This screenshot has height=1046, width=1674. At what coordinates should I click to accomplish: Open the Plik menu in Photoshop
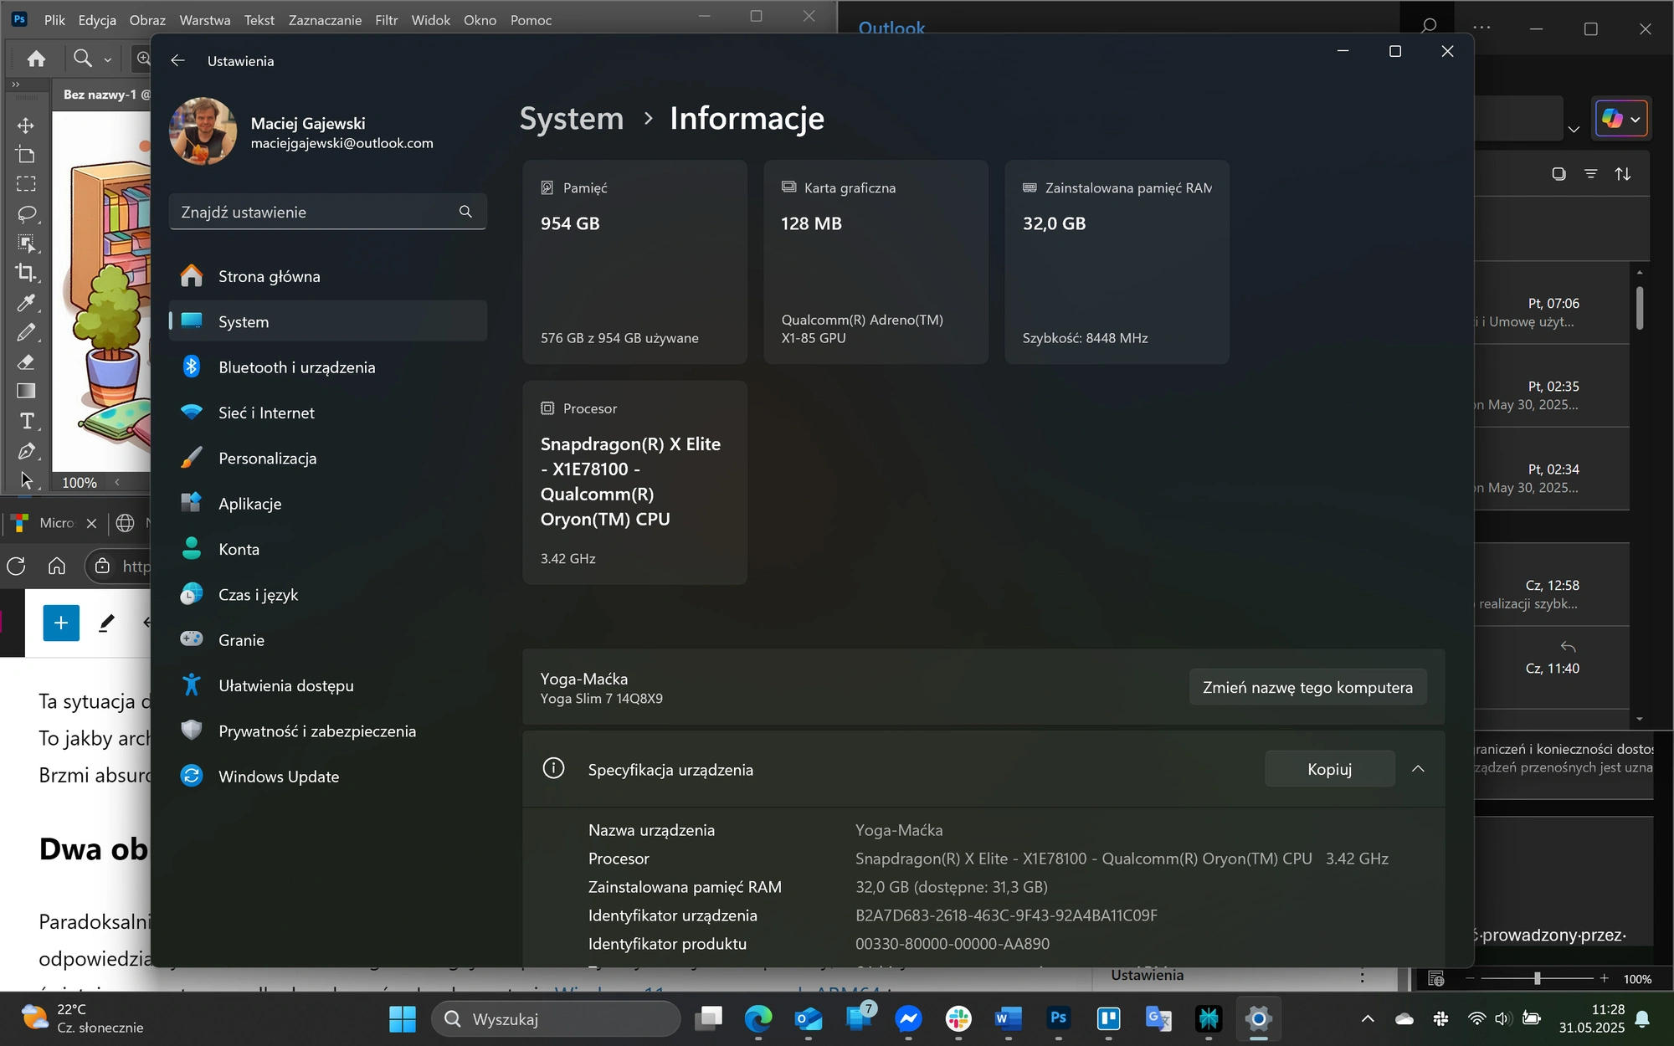54,20
